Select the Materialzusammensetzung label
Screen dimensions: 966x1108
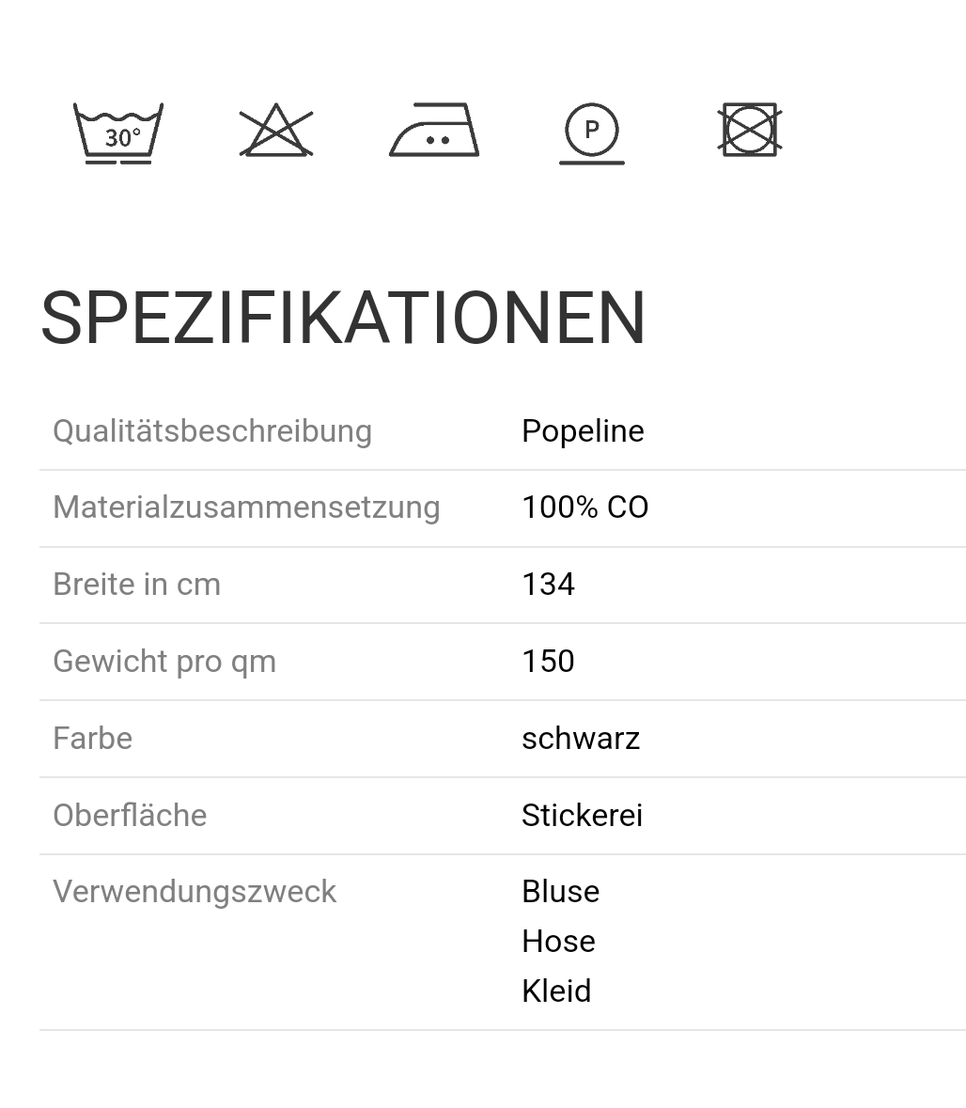(246, 507)
